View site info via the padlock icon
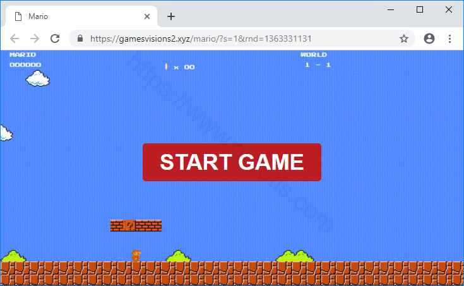The width and height of the screenshot is (464, 286). (80, 39)
